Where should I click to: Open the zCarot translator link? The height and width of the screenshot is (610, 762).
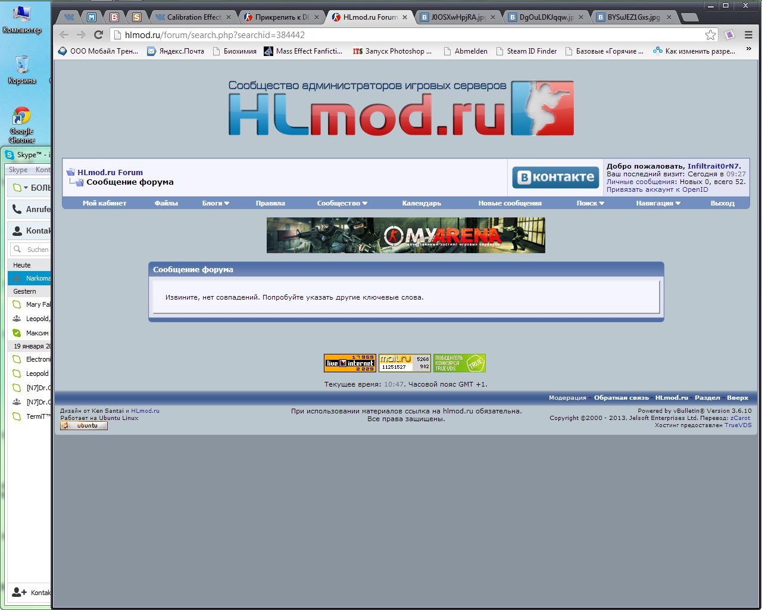click(x=740, y=418)
